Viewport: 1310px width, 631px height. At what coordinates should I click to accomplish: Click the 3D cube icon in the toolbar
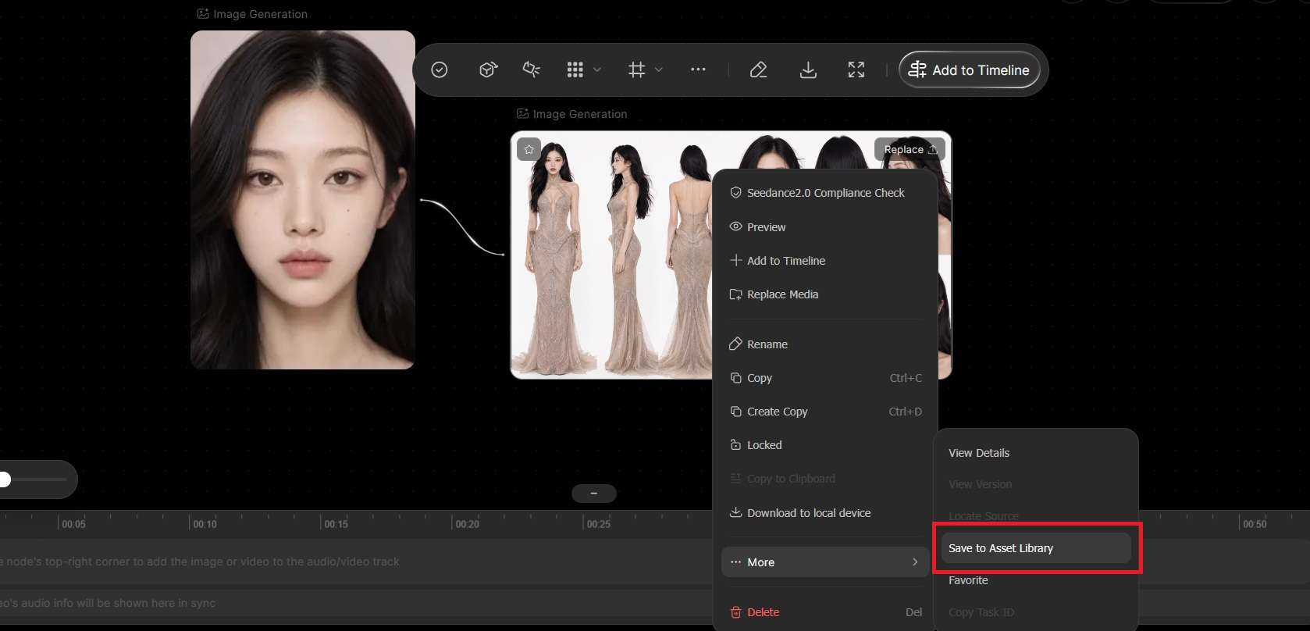click(x=488, y=70)
